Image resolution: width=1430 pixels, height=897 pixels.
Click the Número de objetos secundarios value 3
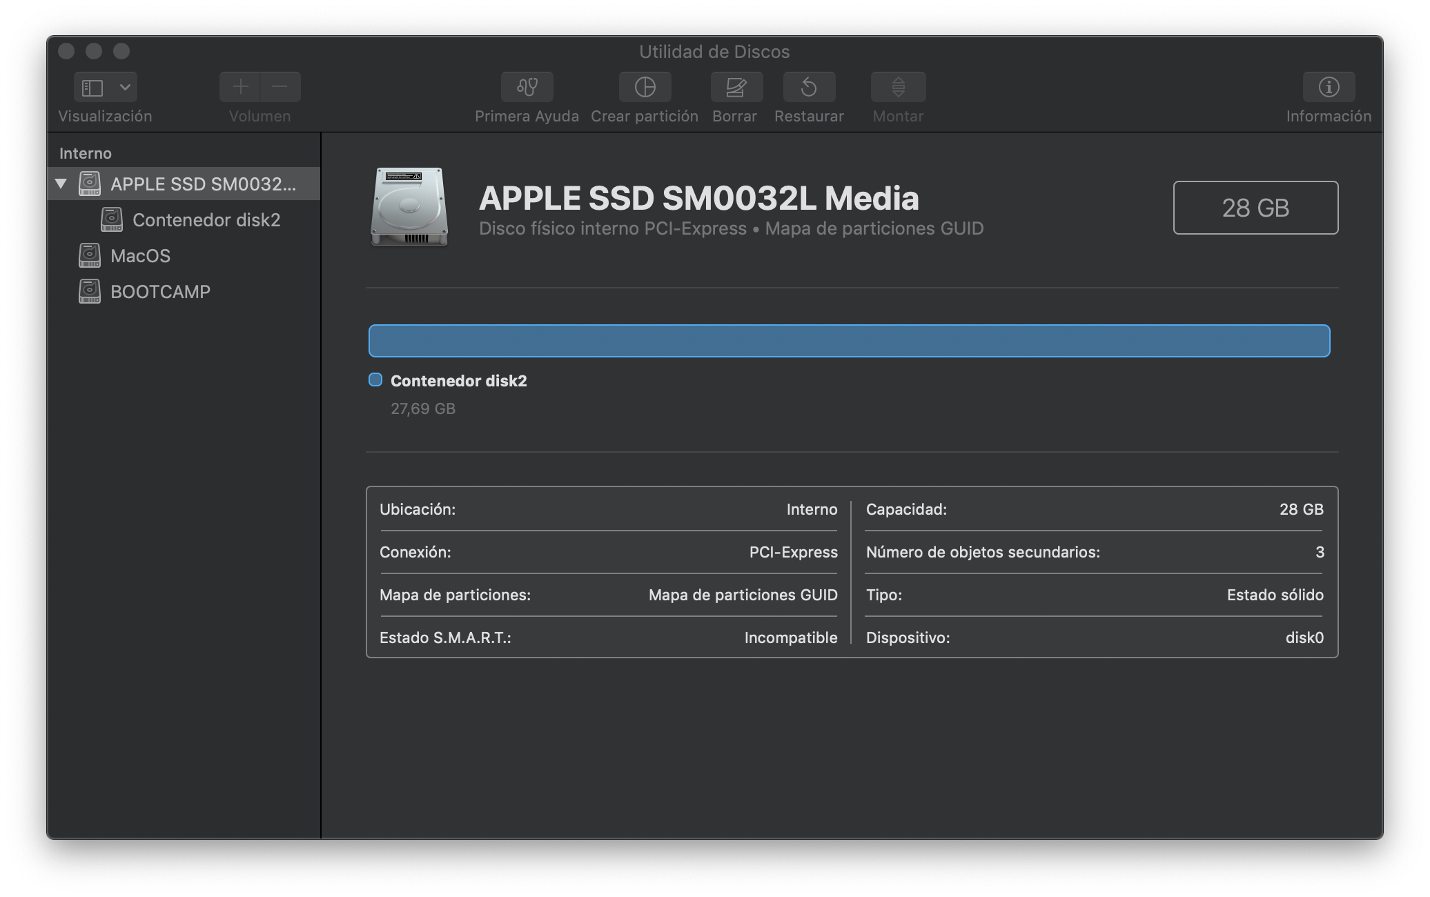point(1320,552)
